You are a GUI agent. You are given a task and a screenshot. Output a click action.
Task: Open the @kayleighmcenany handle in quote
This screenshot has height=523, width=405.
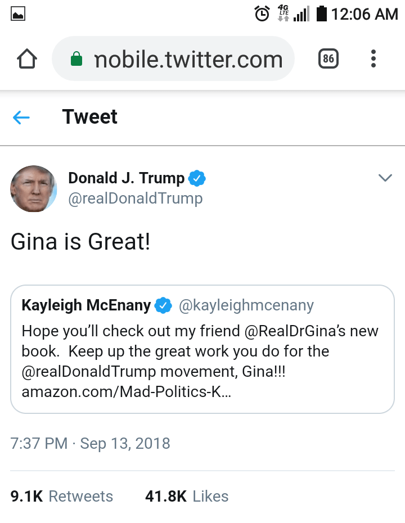point(246,305)
